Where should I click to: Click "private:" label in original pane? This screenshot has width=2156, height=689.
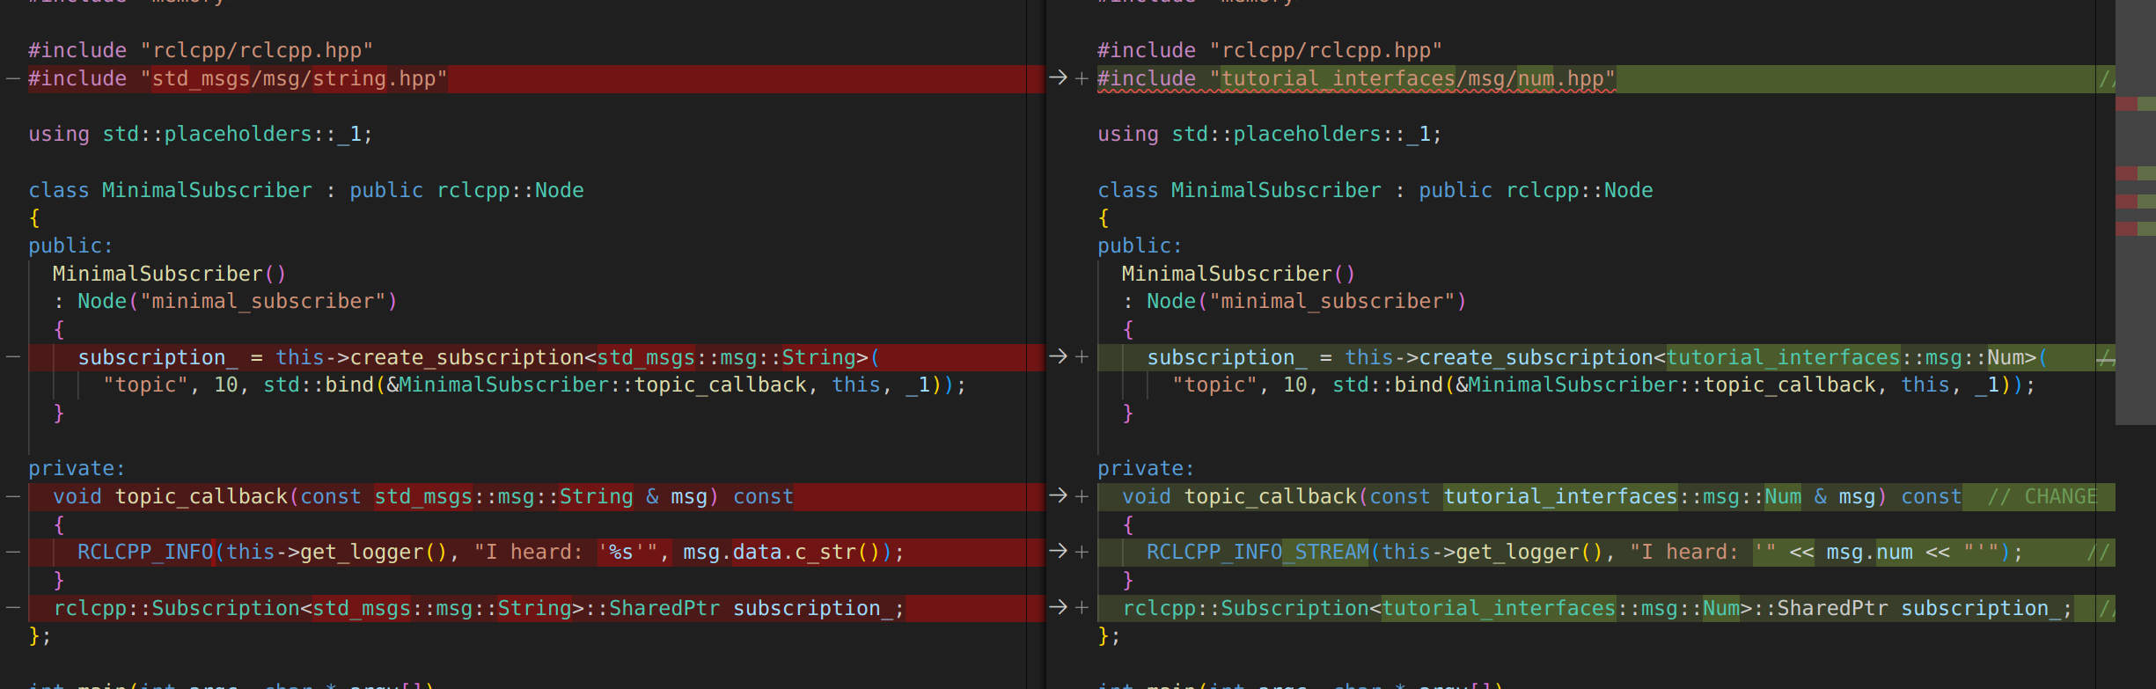tap(77, 469)
